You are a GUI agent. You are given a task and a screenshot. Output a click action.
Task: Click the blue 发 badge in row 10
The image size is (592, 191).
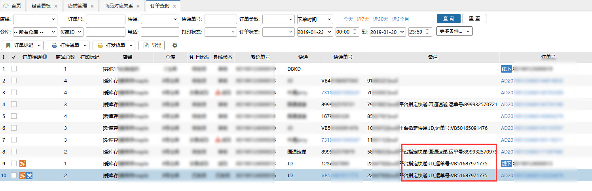(29, 175)
